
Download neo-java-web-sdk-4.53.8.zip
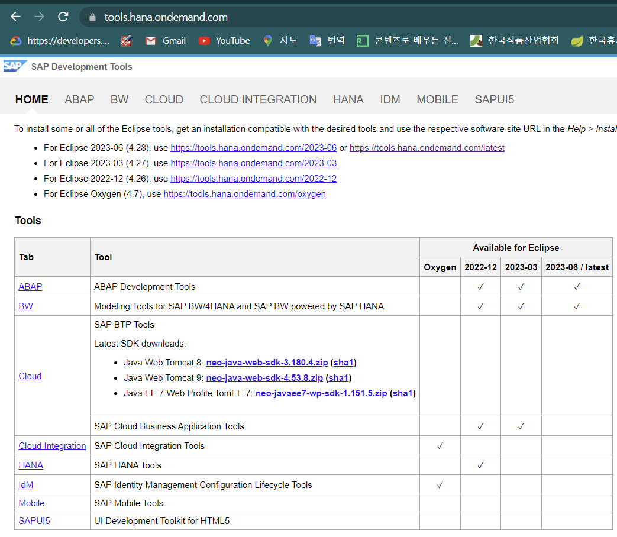264,378
